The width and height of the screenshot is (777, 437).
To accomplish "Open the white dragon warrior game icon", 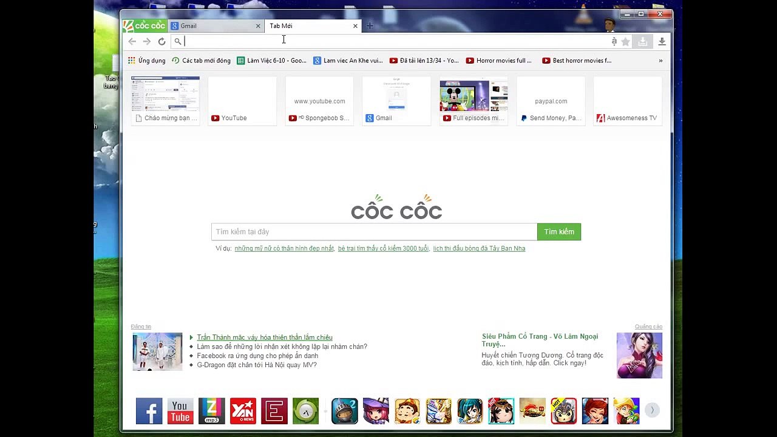I will click(x=438, y=411).
